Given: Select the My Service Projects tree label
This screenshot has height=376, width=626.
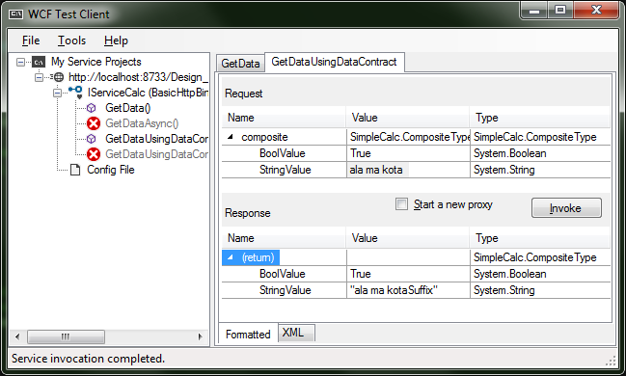Looking at the screenshot, I should (x=95, y=62).
